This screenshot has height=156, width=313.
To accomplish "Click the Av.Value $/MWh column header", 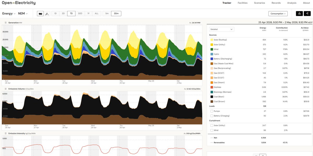I will tap(305, 29).
